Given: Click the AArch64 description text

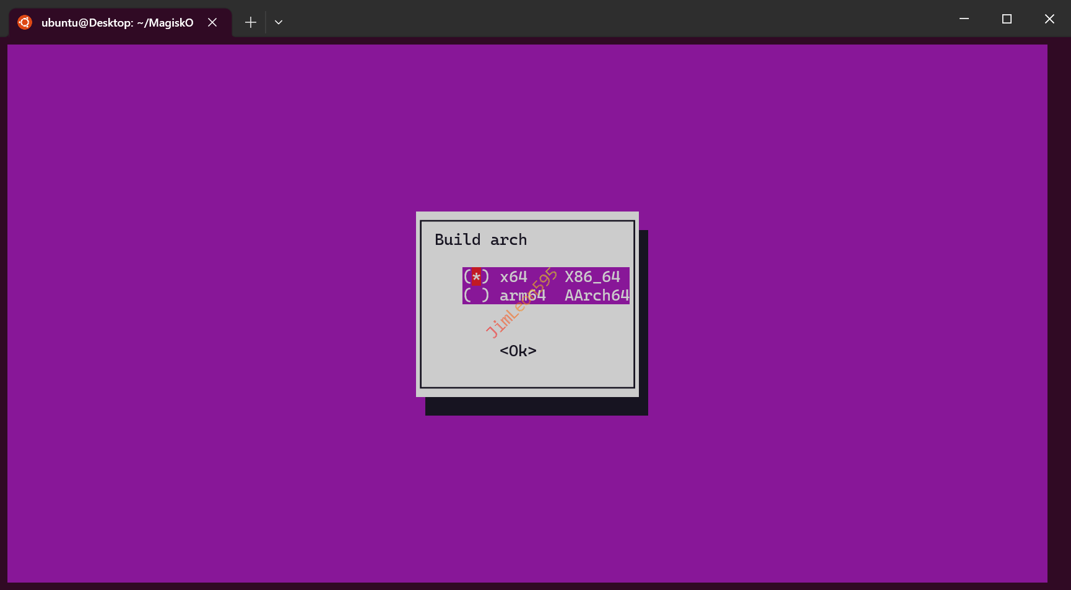Looking at the screenshot, I should pyautogui.click(x=596, y=296).
